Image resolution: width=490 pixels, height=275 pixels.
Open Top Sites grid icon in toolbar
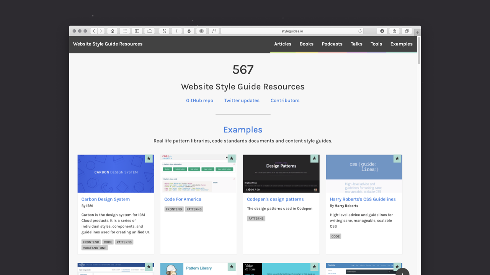tap(125, 31)
